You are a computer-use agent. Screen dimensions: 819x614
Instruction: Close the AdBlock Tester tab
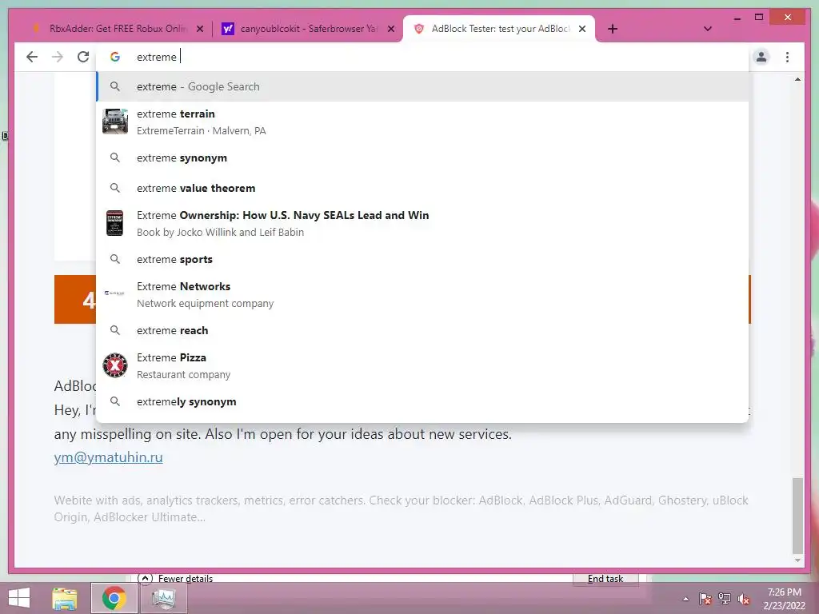point(582,30)
